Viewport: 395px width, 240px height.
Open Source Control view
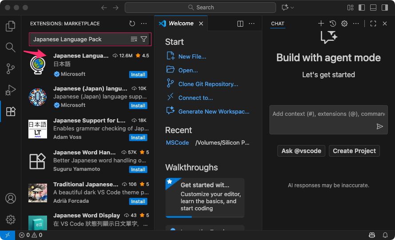tap(11, 69)
